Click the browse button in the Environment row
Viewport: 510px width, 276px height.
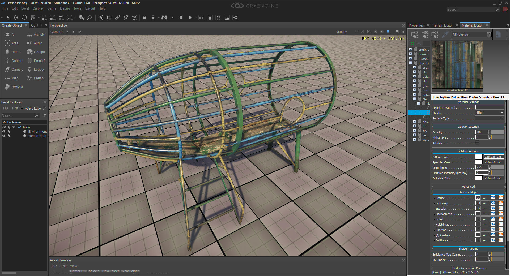485,214
